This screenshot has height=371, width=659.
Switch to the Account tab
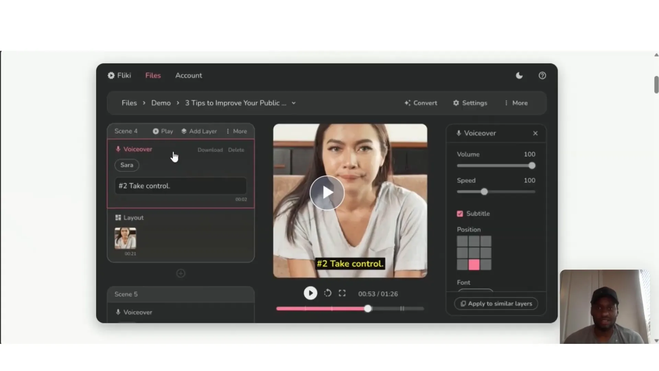coord(188,76)
